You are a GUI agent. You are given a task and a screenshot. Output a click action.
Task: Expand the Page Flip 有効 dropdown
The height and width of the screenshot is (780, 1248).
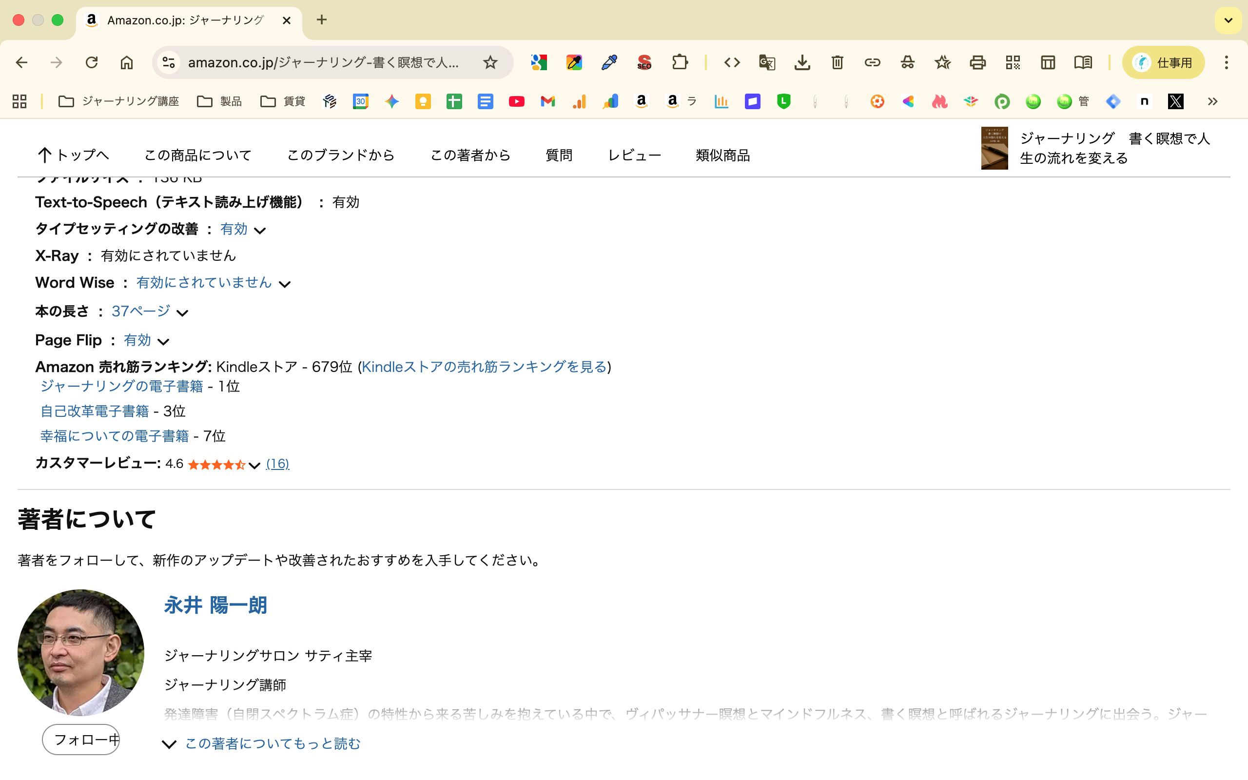(163, 342)
